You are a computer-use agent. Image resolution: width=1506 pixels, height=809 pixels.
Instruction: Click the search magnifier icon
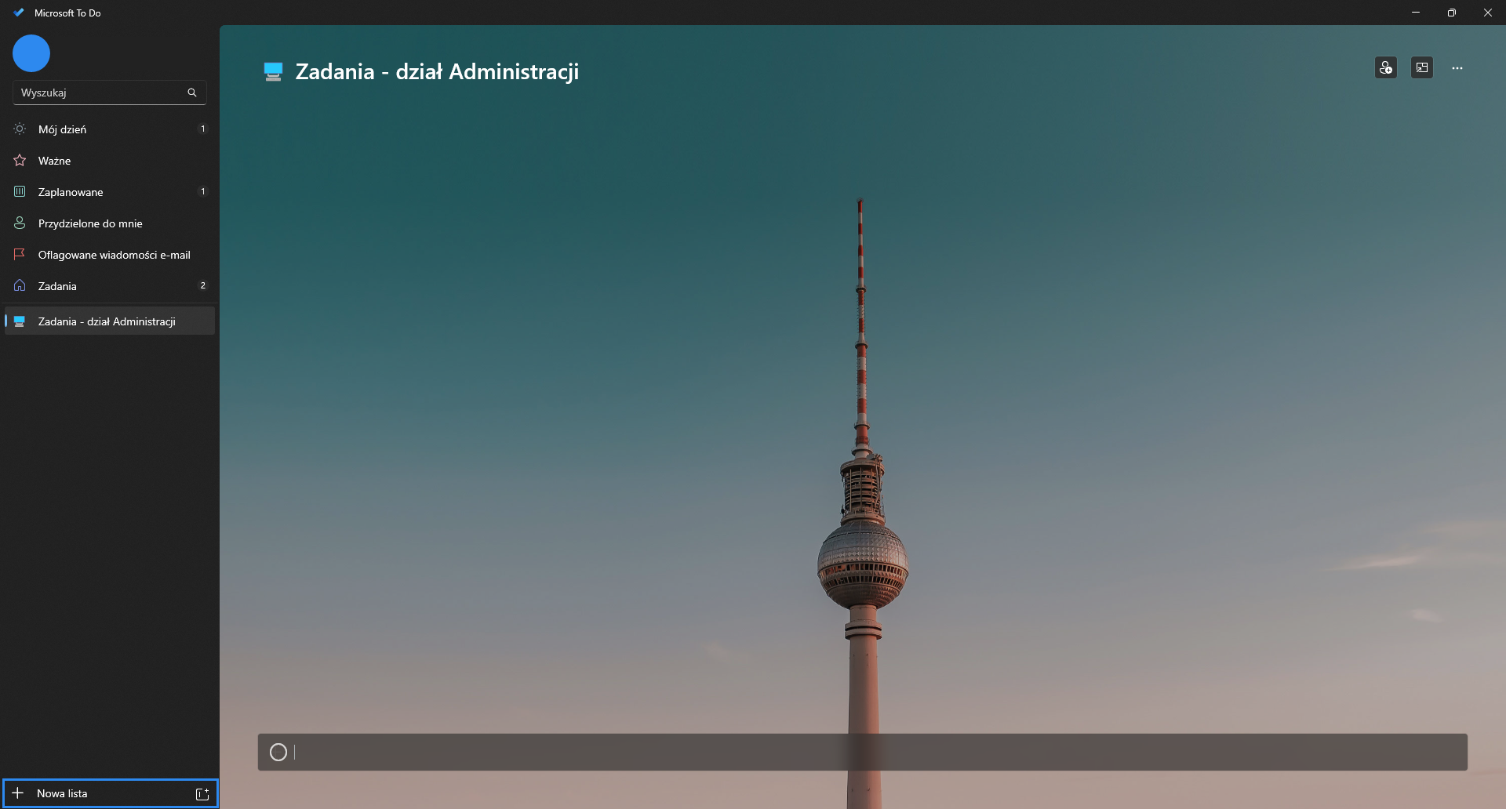coord(192,93)
